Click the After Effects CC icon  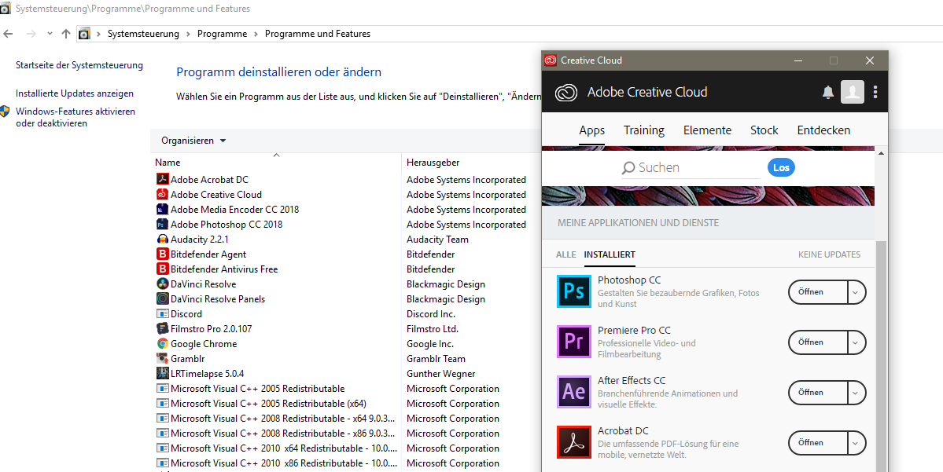click(x=573, y=392)
